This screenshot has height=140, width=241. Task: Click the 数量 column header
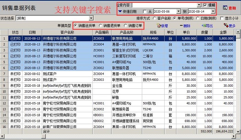pos(205,32)
